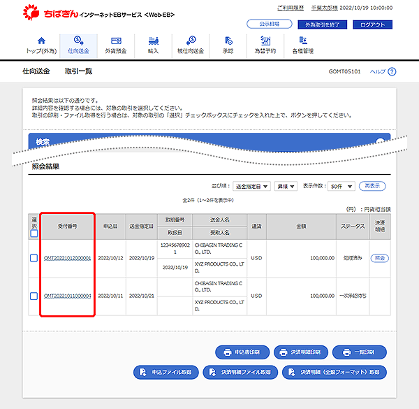Click printer icon on 一覧印刷 button

pos(346,352)
